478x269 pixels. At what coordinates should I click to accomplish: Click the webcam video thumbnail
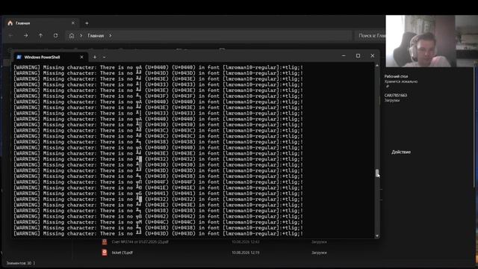432,41
